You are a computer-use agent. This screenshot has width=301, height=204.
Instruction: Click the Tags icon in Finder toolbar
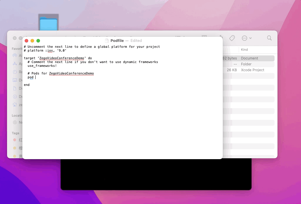pos(232,38)
